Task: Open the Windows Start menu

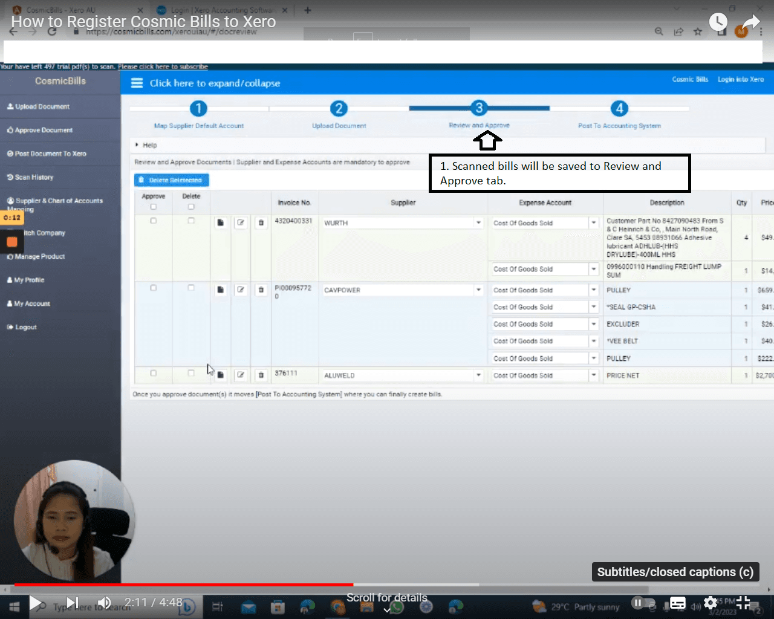Action: [x=15, y=606]
